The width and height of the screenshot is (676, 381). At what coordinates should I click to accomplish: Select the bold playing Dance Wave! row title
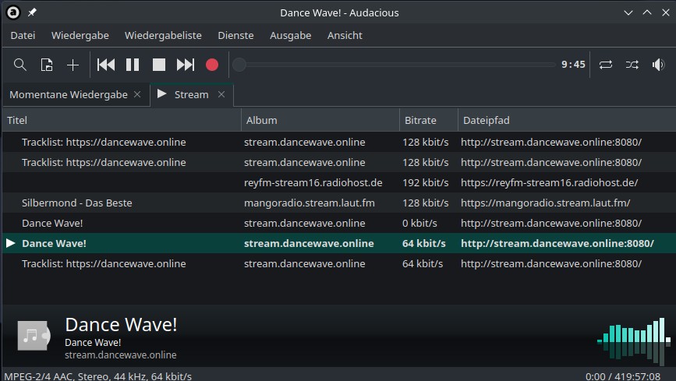[54, 244]
